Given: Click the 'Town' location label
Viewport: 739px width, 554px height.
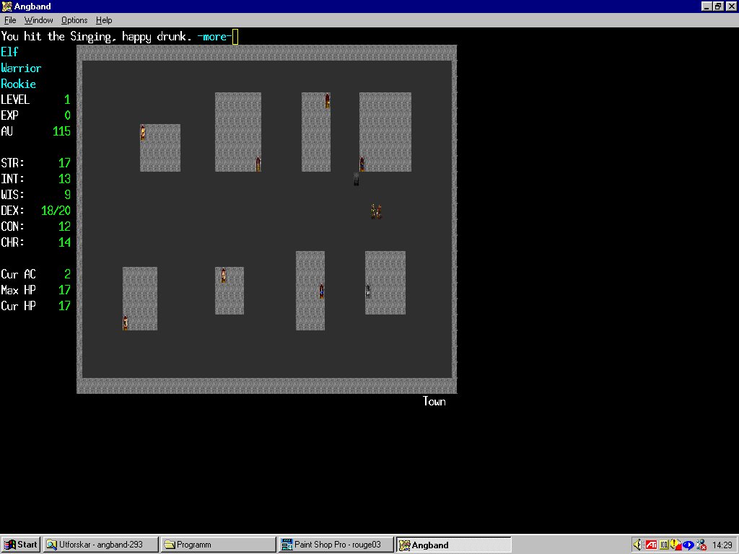Looking at the screenshot, I should 434,401.
